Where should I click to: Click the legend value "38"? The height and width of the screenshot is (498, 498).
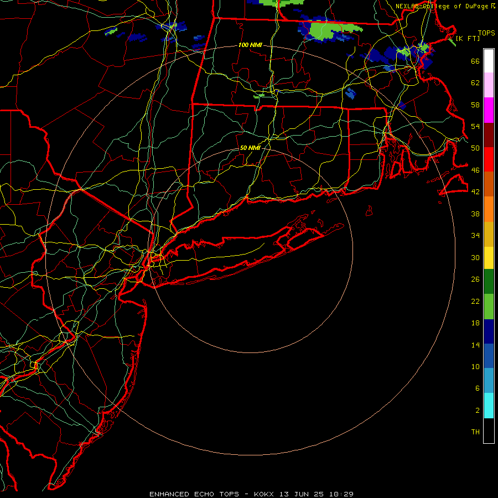tap(475, 214)
